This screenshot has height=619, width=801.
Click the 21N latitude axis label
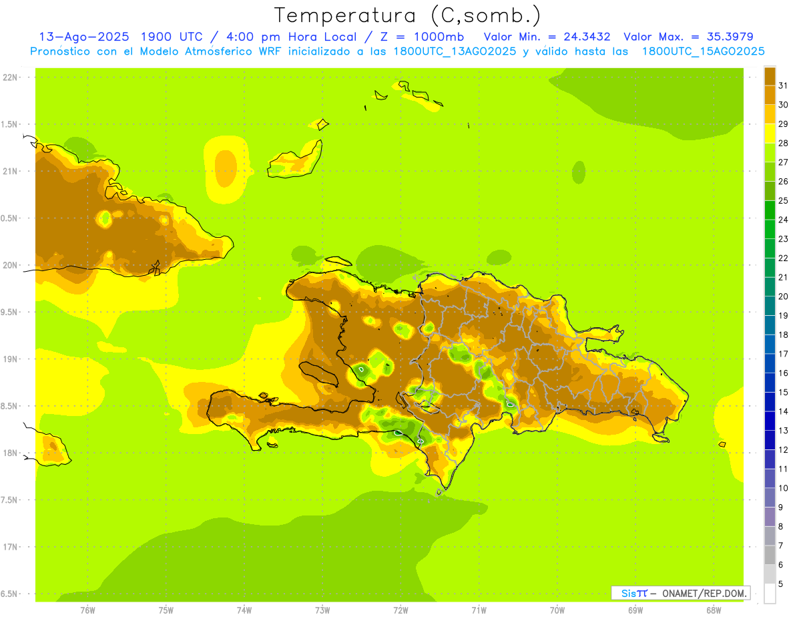pos(10,172)
